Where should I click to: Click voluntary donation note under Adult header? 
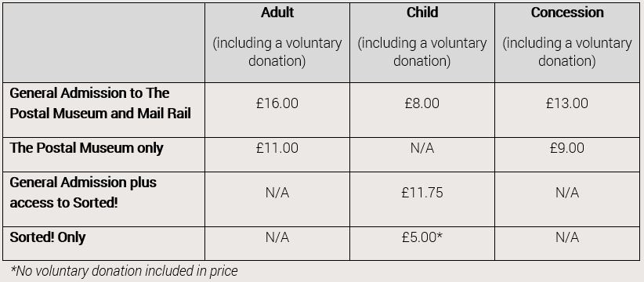coord(277,52)
